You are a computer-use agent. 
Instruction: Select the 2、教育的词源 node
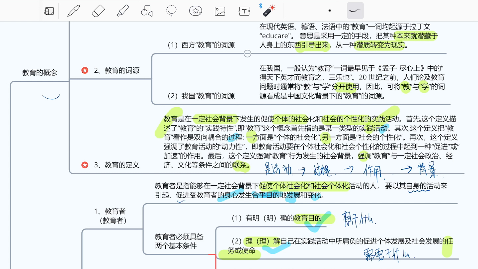click(117, 70)
